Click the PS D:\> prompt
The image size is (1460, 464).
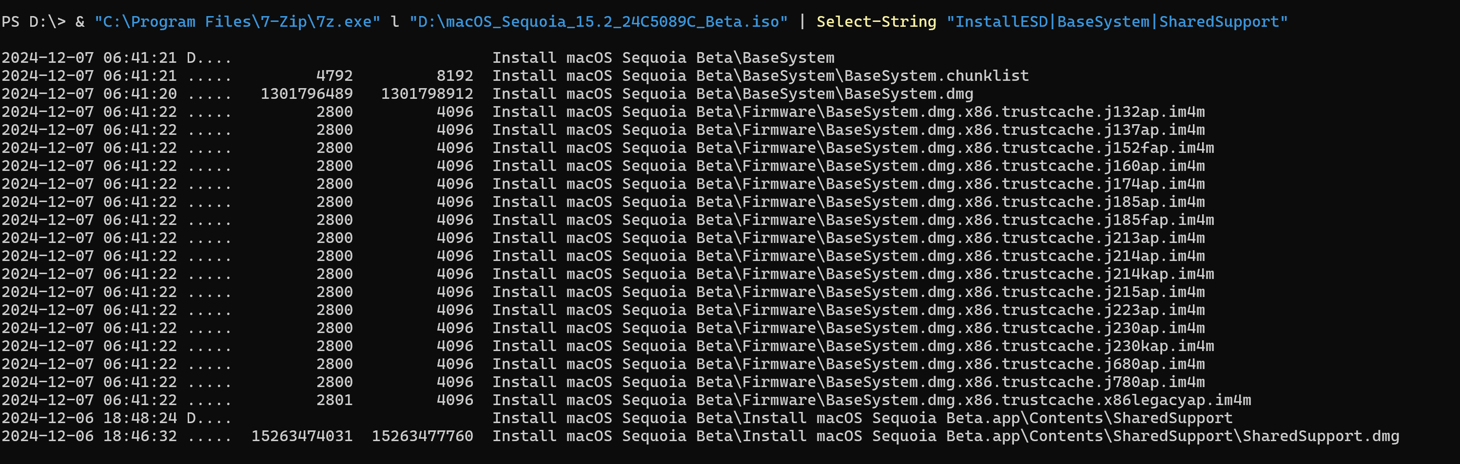pyautogui.click(x=33, y=21)
